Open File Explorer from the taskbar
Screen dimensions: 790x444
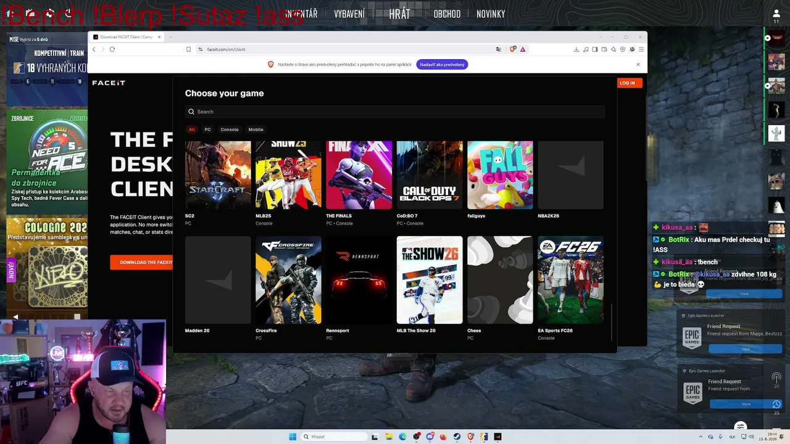tap(389, 437)
